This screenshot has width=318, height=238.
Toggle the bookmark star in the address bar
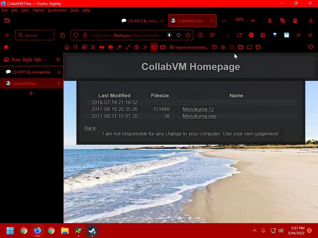pos(179,35)
